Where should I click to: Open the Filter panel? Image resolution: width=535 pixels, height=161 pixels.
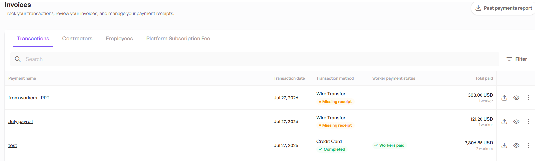[517, 59]
